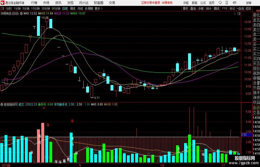Expand the 更多 period options
Screen dimensions: 260x167
click(99, 9)
